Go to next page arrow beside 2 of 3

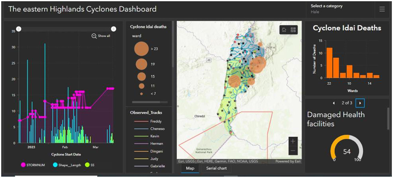360,103
